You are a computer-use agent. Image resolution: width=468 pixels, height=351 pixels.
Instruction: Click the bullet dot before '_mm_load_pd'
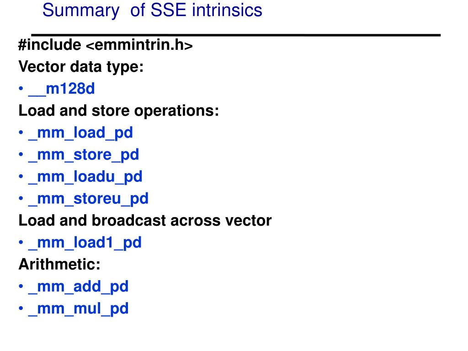(x=21, y=132)
